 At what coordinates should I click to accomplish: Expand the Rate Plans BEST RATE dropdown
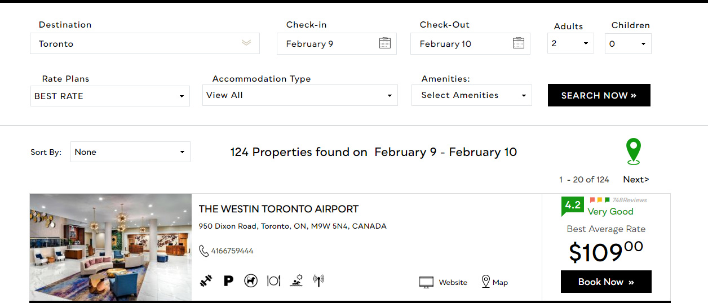[110, 96]
